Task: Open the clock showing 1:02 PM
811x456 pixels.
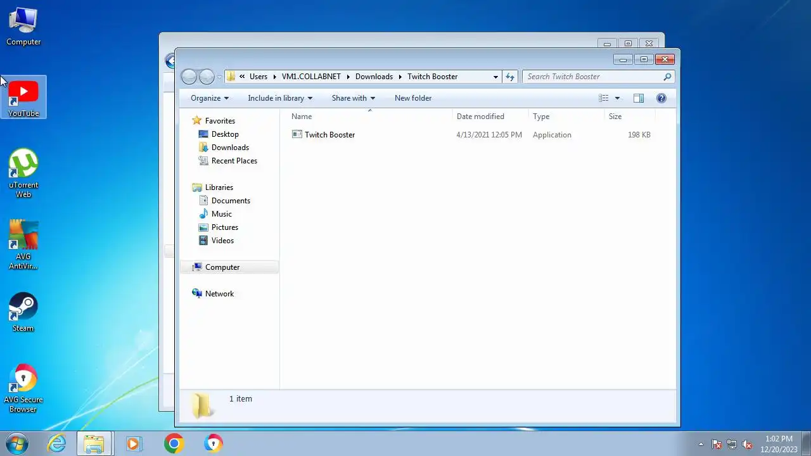Action: 779,444
